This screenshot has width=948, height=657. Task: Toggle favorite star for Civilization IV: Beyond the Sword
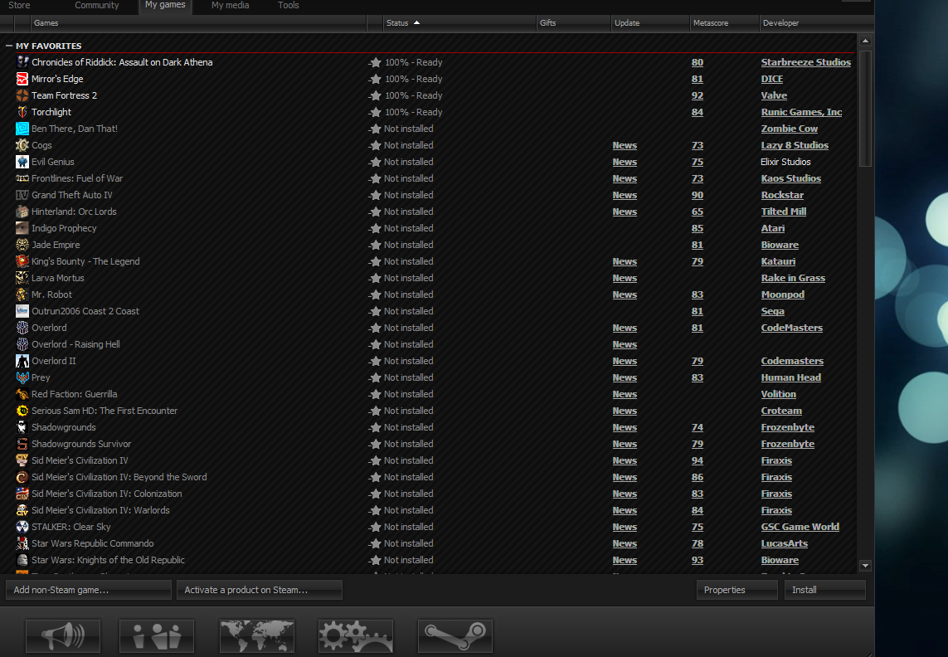point(375,477)
